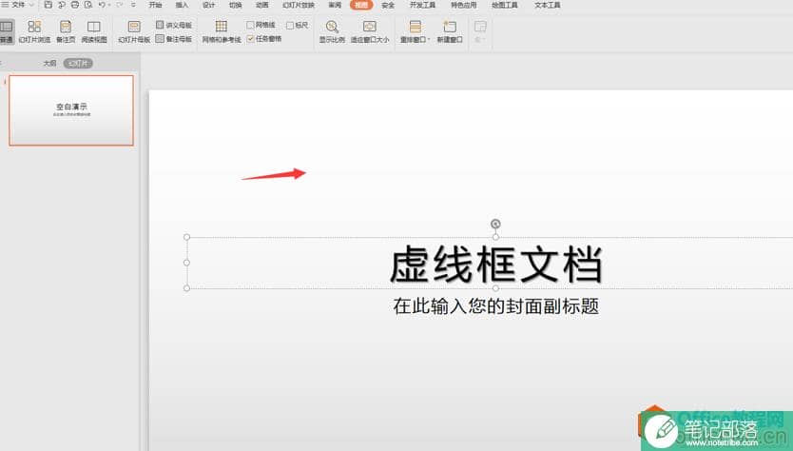
Task: Expand the arrow beside 文件
Action: tap(31, 5)
